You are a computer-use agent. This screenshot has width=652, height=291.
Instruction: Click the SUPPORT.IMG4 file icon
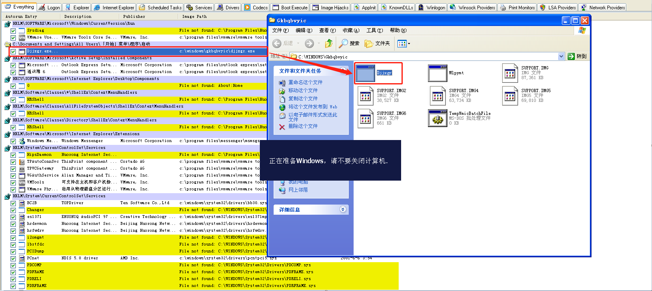click(437, 96)
